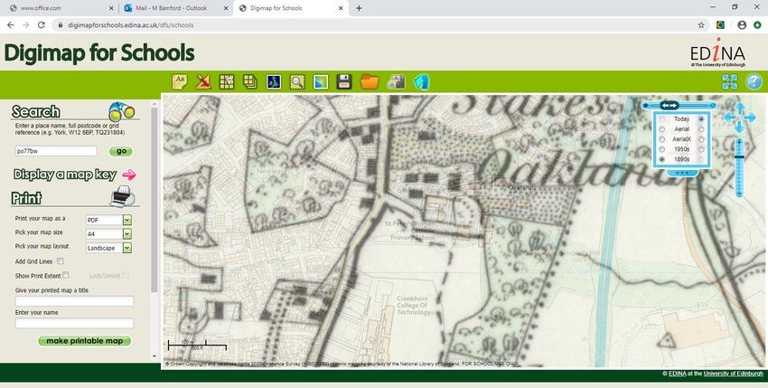The image size is (768, 388).
Task: Bookmark this page with the star
Action: pos(701,25)
